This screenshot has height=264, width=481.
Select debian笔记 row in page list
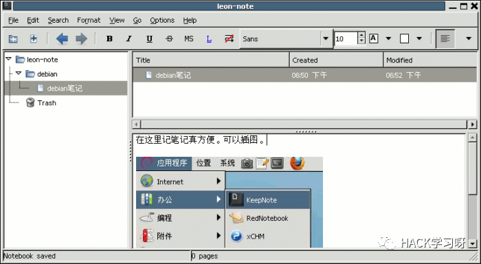pyautogui.click(x=305, y=75)
